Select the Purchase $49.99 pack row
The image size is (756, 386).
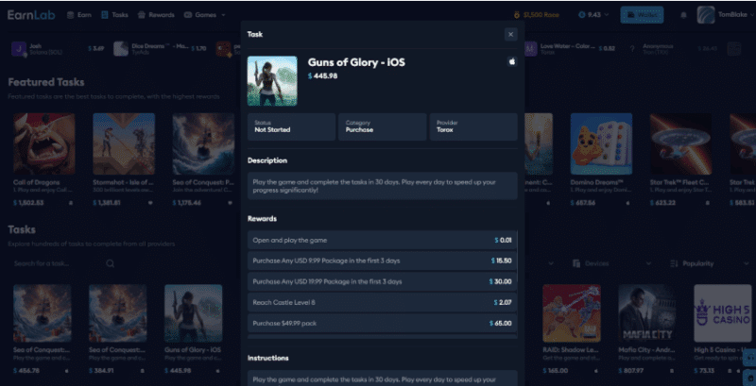click(x=383, y=323)
